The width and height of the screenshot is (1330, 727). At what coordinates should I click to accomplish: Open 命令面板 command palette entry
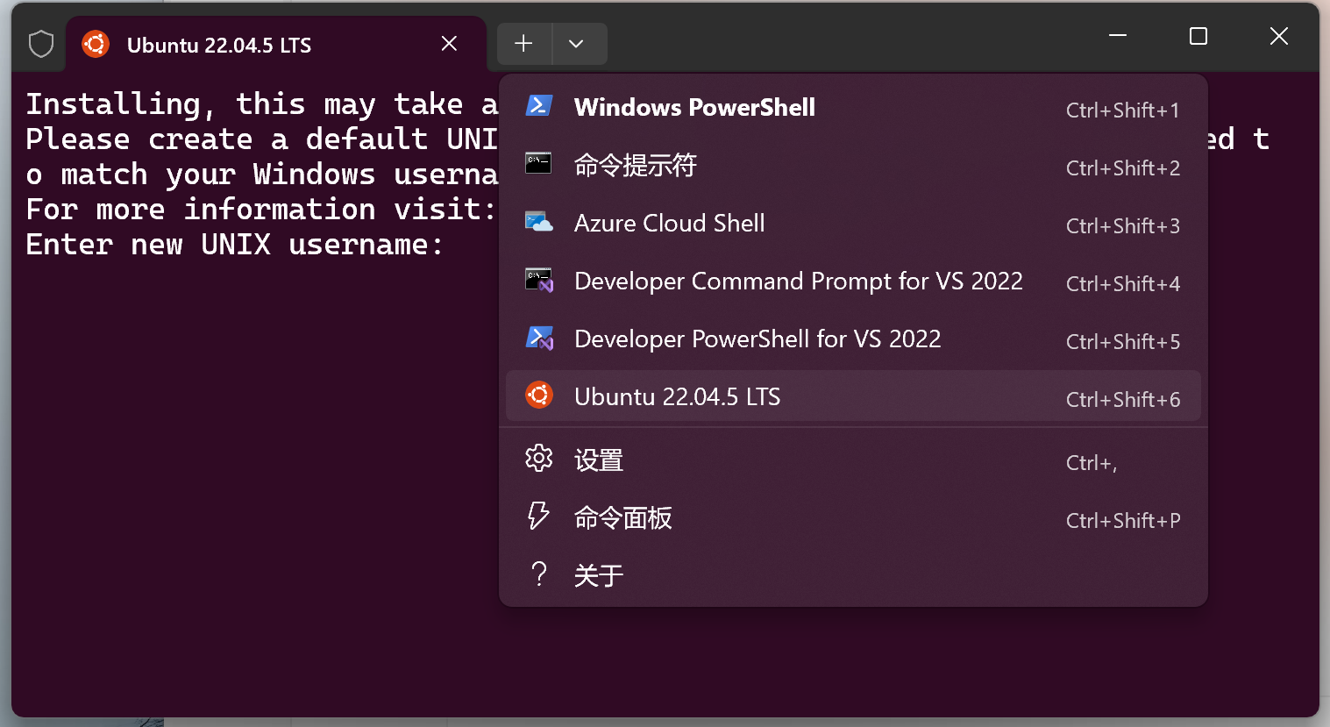click(x=622, y=518)
